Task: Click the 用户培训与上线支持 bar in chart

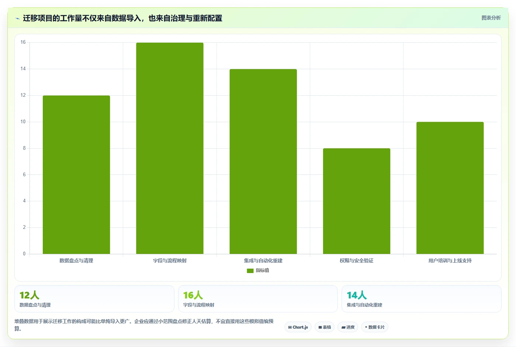Action: (x=450, y=188)
